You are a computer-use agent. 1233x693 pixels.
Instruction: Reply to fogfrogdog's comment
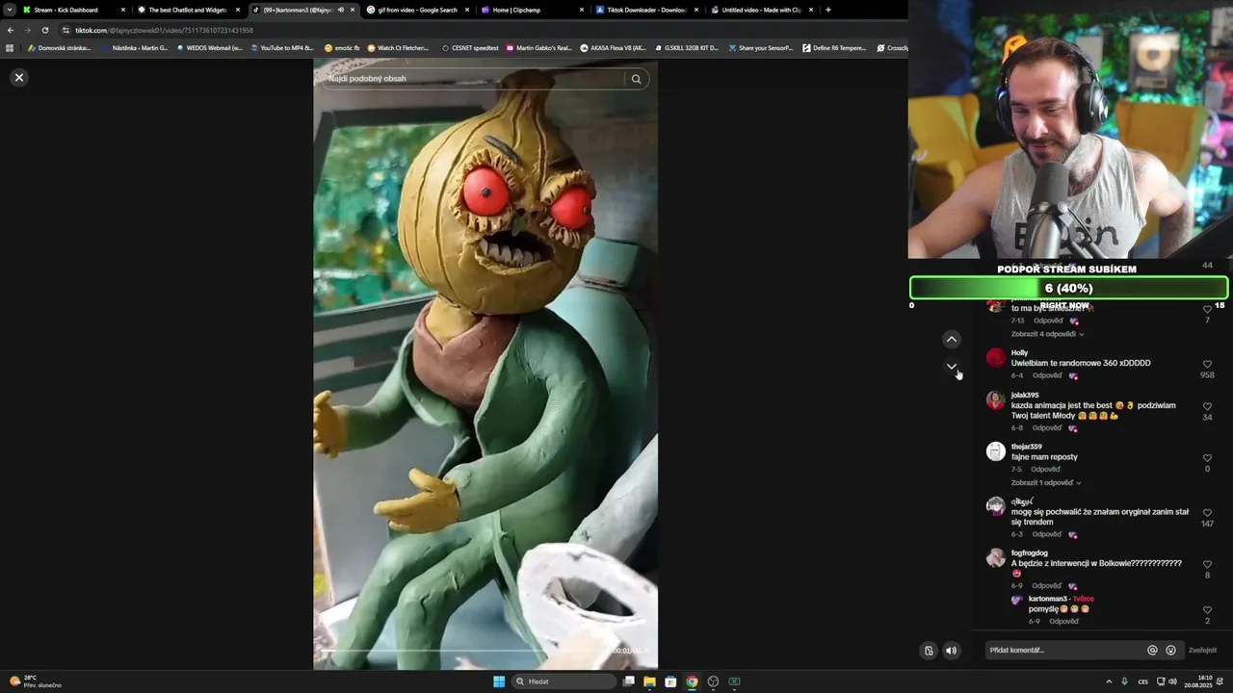[x=1048, y=585]
